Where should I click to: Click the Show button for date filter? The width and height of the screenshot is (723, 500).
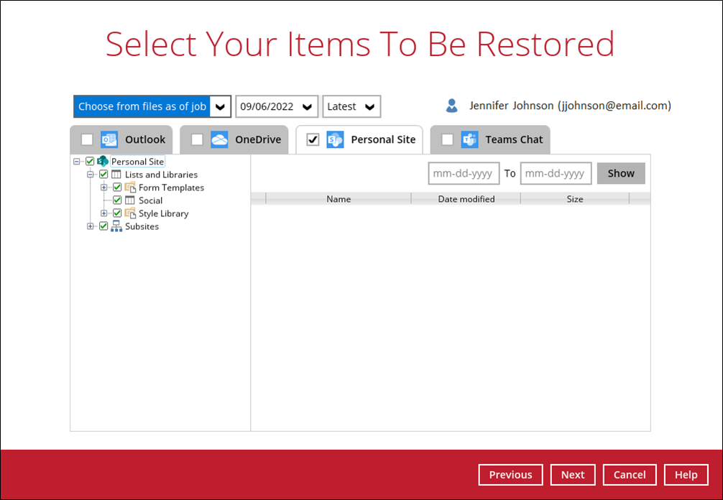coord(621,173)
